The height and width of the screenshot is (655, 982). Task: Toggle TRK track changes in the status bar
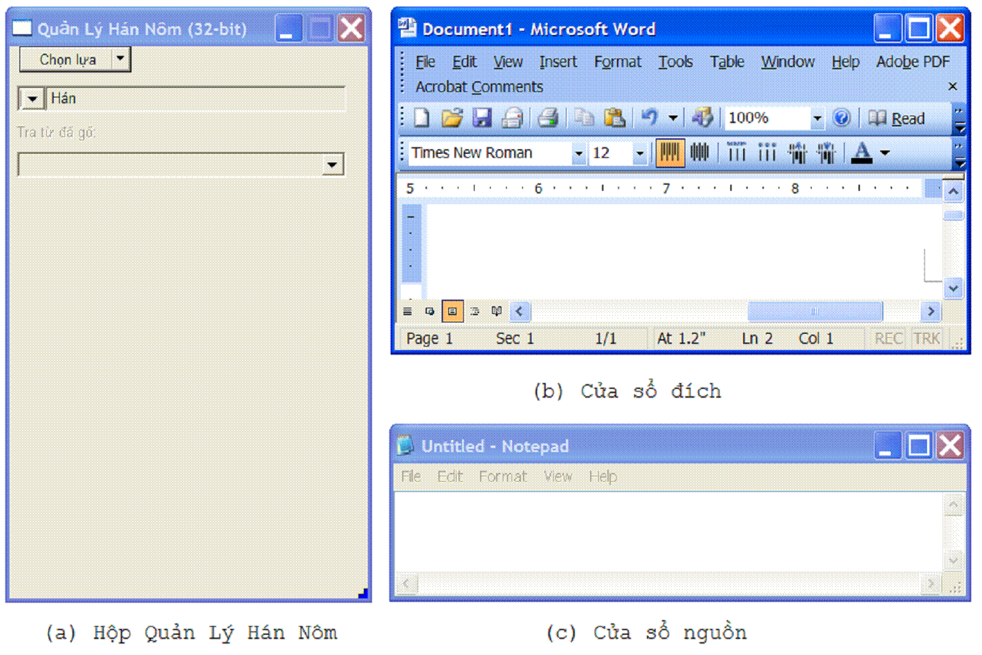(926, 339)
